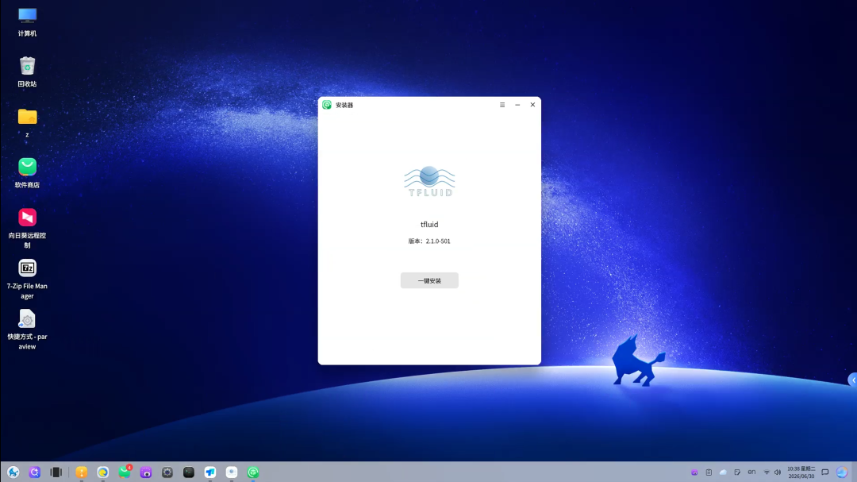The height and width of the screenshot is (482, 857).
Task: Expand the side panel arrow at the right screen edge
Action: tap(852, 380)
